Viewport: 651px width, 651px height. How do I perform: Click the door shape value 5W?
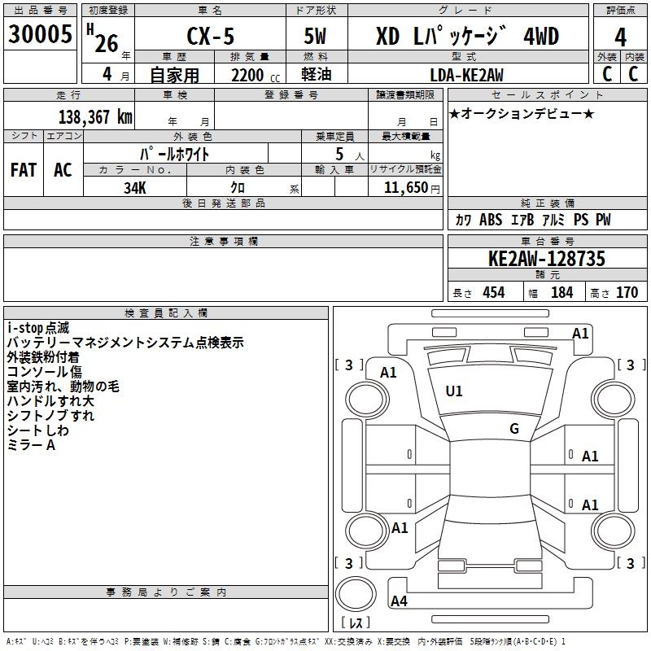coord(315,36)
